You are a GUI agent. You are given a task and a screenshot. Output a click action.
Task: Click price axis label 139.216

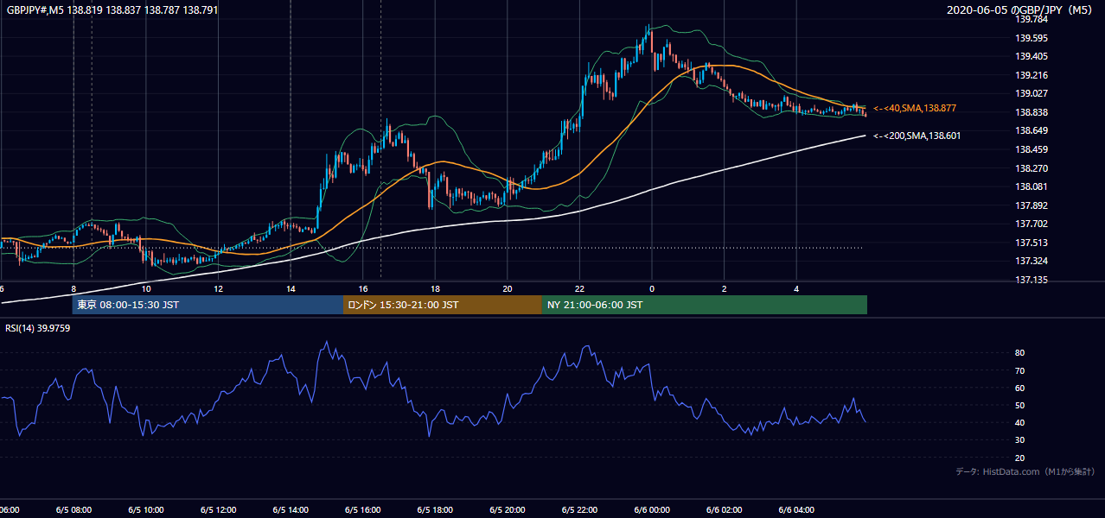(1031, 75)
